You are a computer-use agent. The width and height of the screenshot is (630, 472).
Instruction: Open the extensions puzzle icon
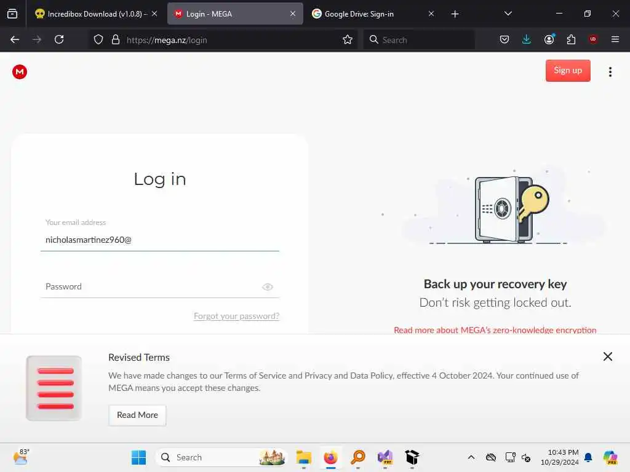point(571,39)
